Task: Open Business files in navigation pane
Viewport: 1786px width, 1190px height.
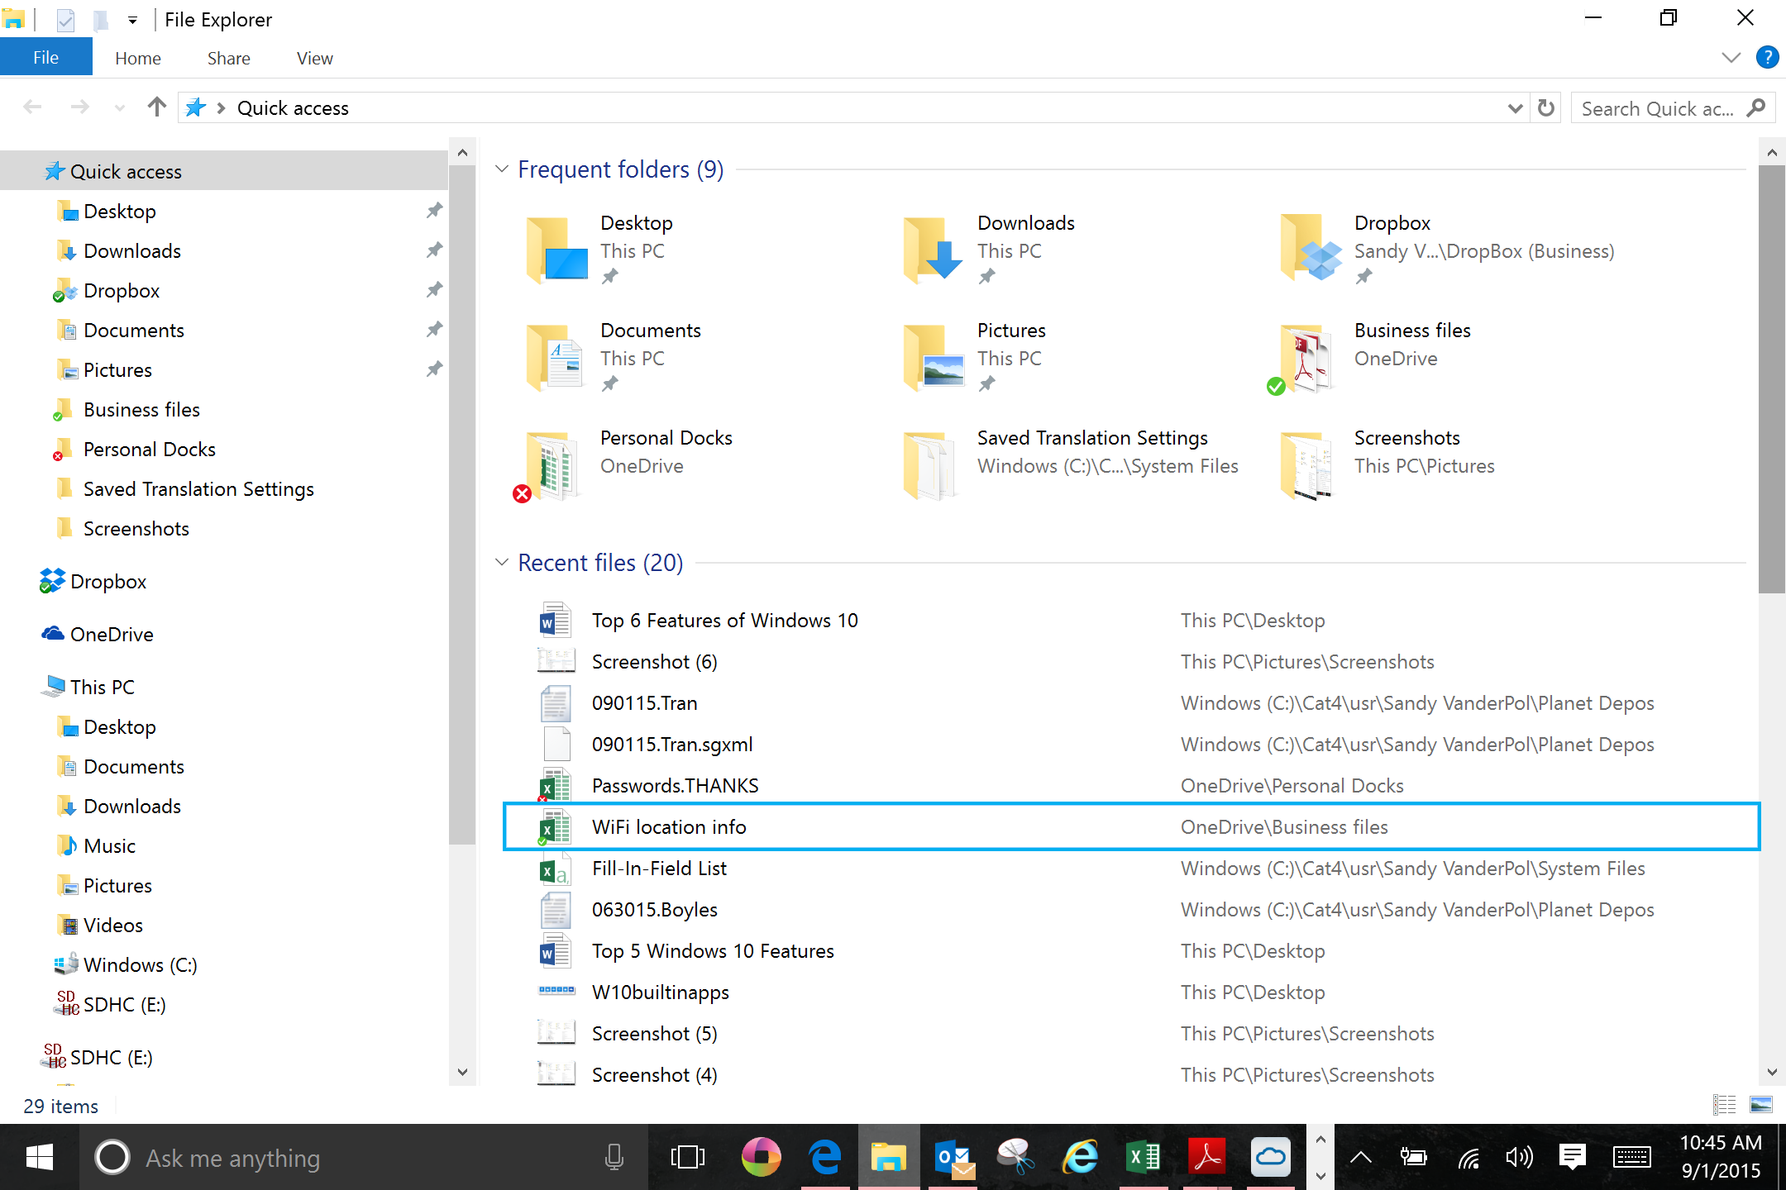Action: 141,409
